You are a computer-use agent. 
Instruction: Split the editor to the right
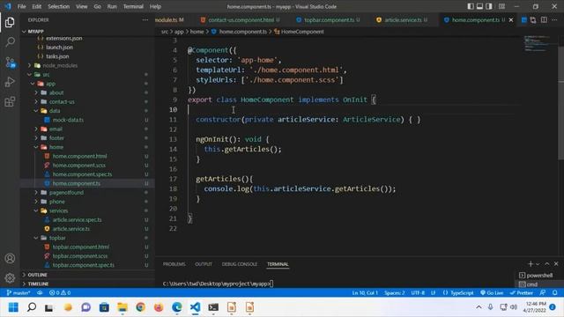544,19
